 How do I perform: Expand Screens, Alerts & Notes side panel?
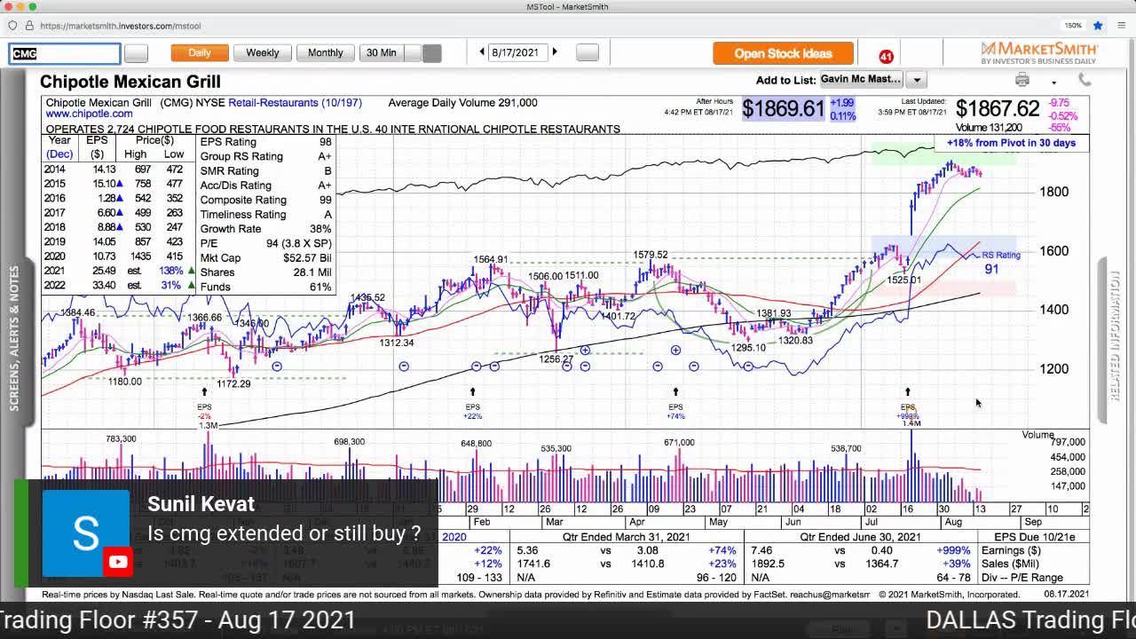pos(14,337)
